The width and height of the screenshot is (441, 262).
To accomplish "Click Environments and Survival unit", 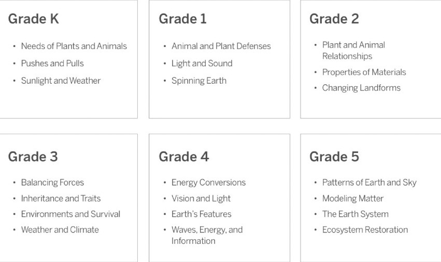I will pyautogui.click(x=70, y=214).
